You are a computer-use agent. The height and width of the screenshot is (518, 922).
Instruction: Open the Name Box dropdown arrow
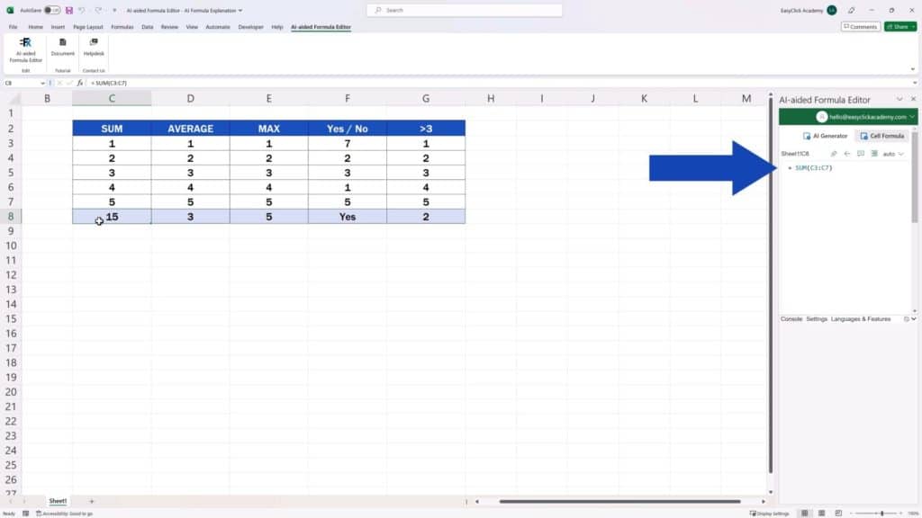42,83
